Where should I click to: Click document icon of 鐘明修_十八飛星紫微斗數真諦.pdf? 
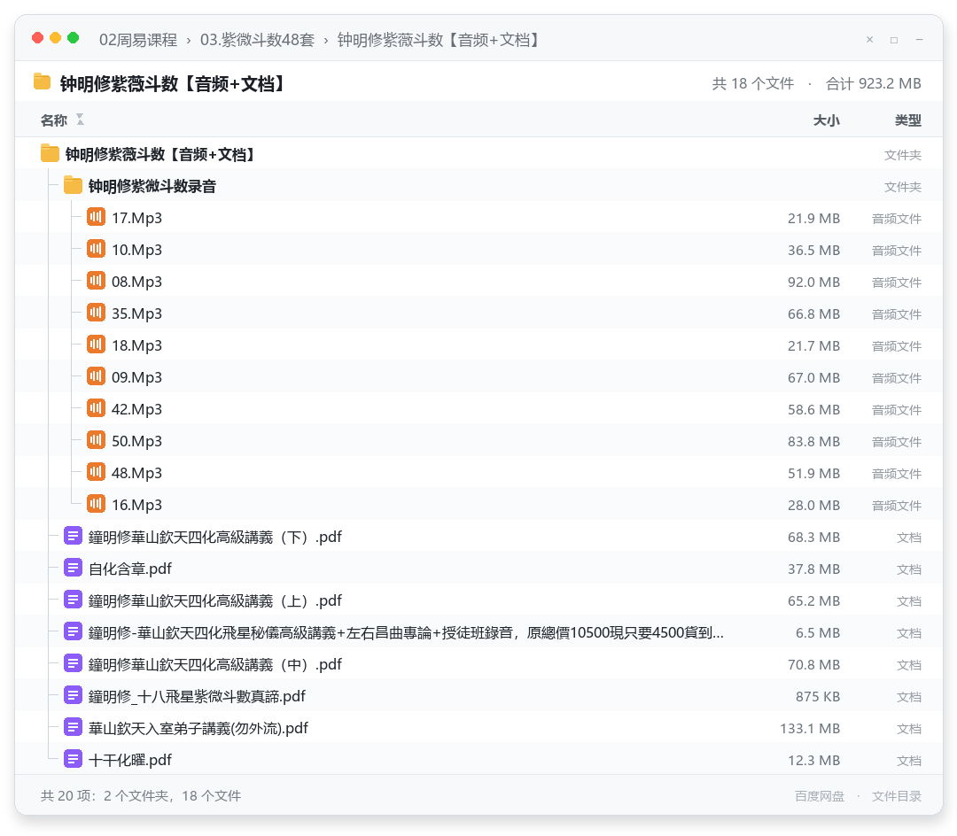click(73, 695)
